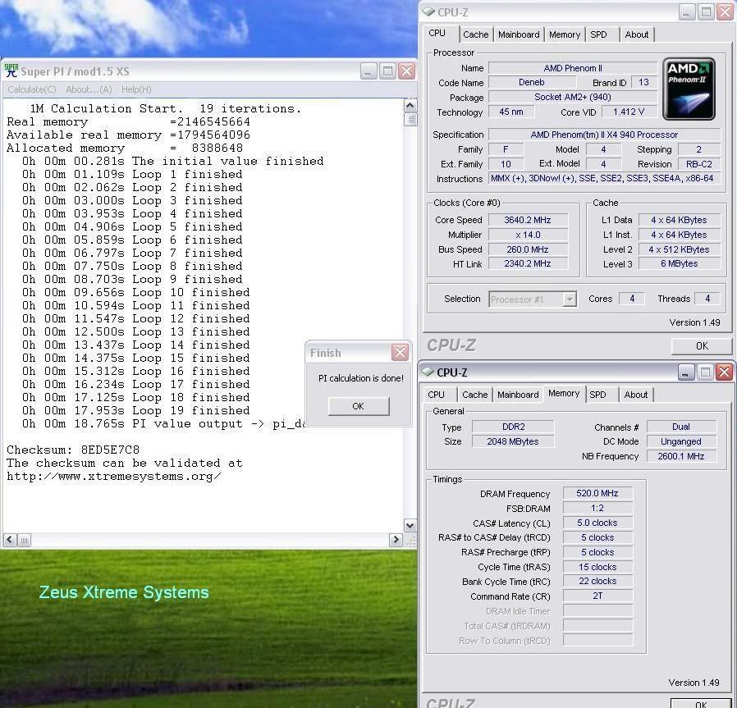Select the CPU tab in upper CPU-Z window
The height and width of the screenshot is (708, 737).
point(437,34)
